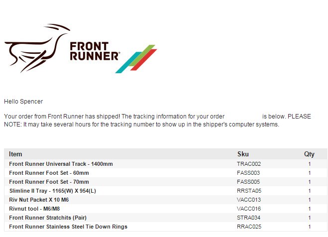Click SKU code VACC016
The width and height of the screenshot is (328, 237).
[x=249, y=209]
